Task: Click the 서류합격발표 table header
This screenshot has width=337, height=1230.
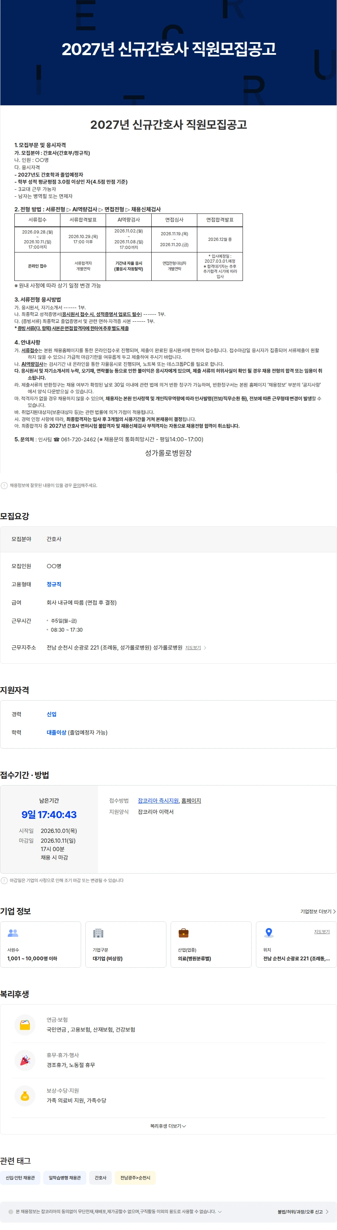Action: (83, 220)
